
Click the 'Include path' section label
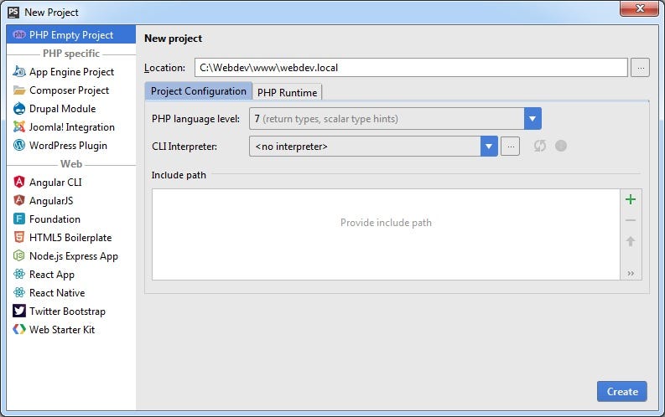179,175
